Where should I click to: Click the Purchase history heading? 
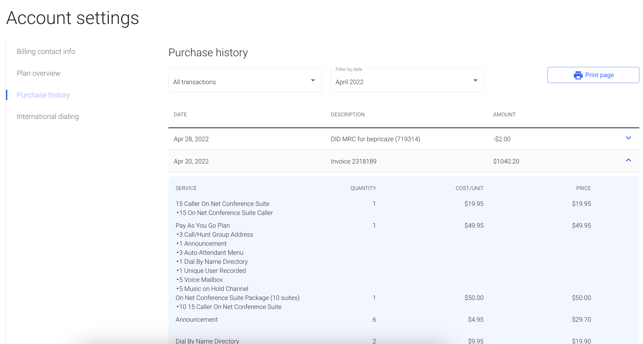208,53
